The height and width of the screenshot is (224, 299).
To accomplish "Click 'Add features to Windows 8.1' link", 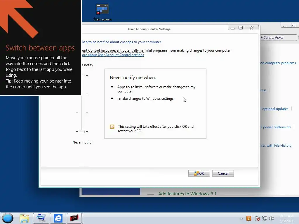I will [187, 194].
